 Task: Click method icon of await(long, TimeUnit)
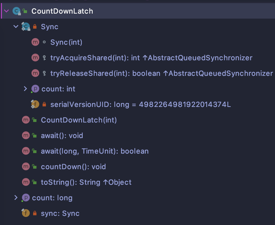tap(26, 151)
